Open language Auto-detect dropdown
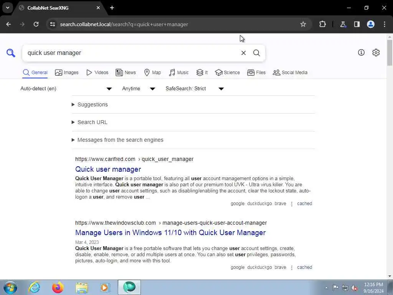 (x=66, y=89)
